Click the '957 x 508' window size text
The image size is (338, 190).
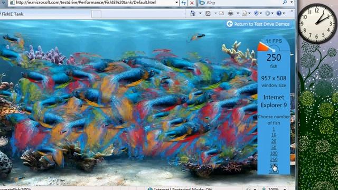tap(274, 78)
